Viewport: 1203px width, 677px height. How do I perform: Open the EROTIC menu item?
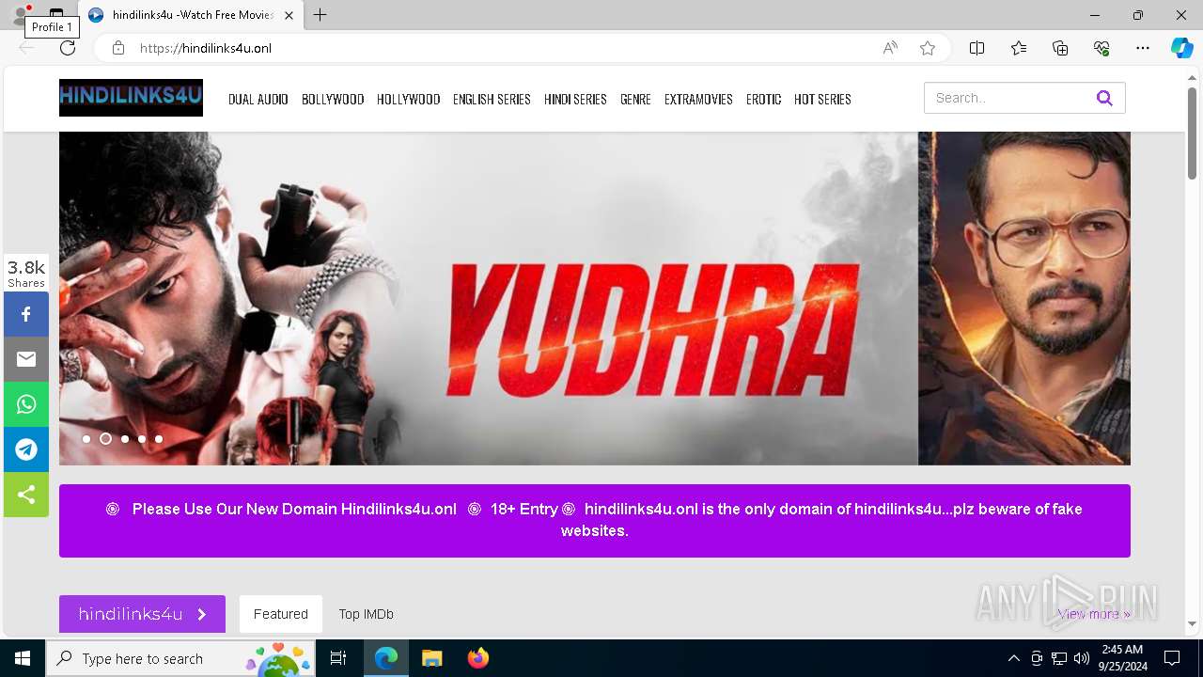764,99
